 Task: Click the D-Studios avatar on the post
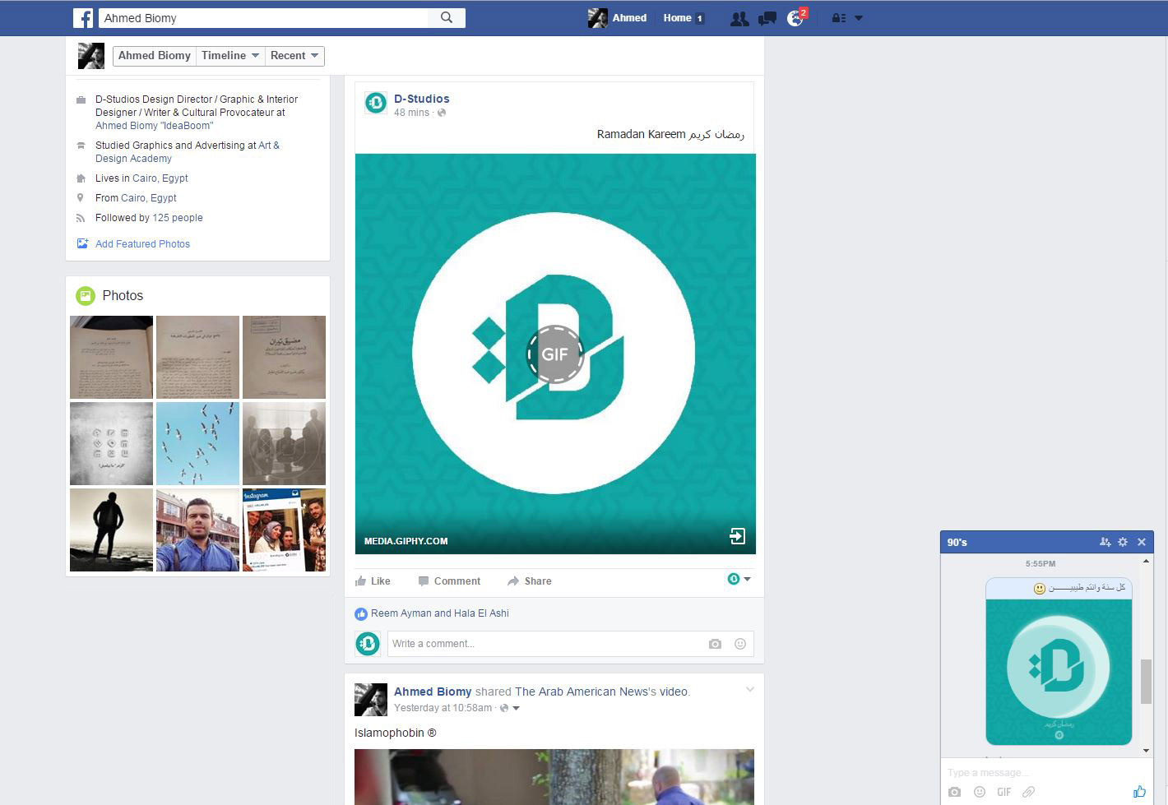[x=376, y=104]
